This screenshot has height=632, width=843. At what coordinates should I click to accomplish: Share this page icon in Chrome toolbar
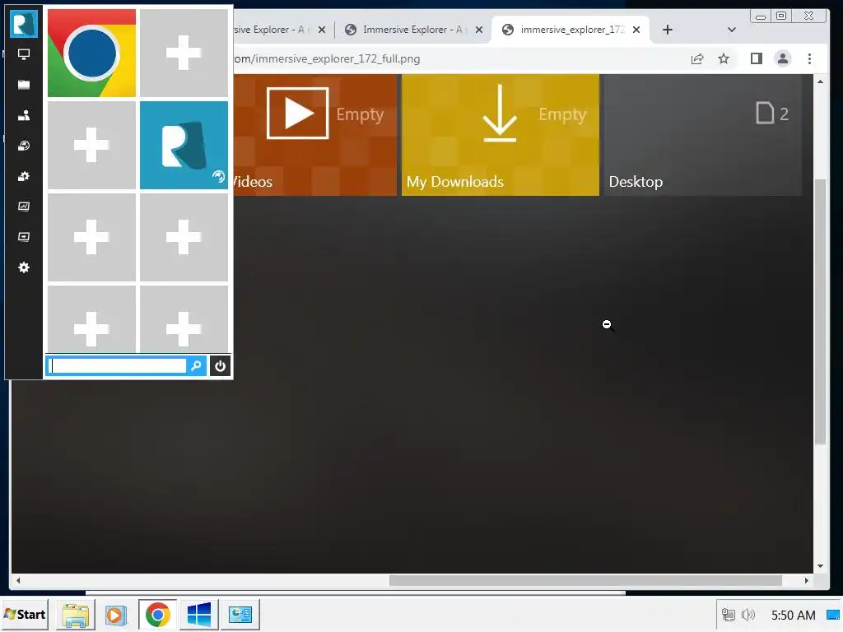click(x=697, y=58)
